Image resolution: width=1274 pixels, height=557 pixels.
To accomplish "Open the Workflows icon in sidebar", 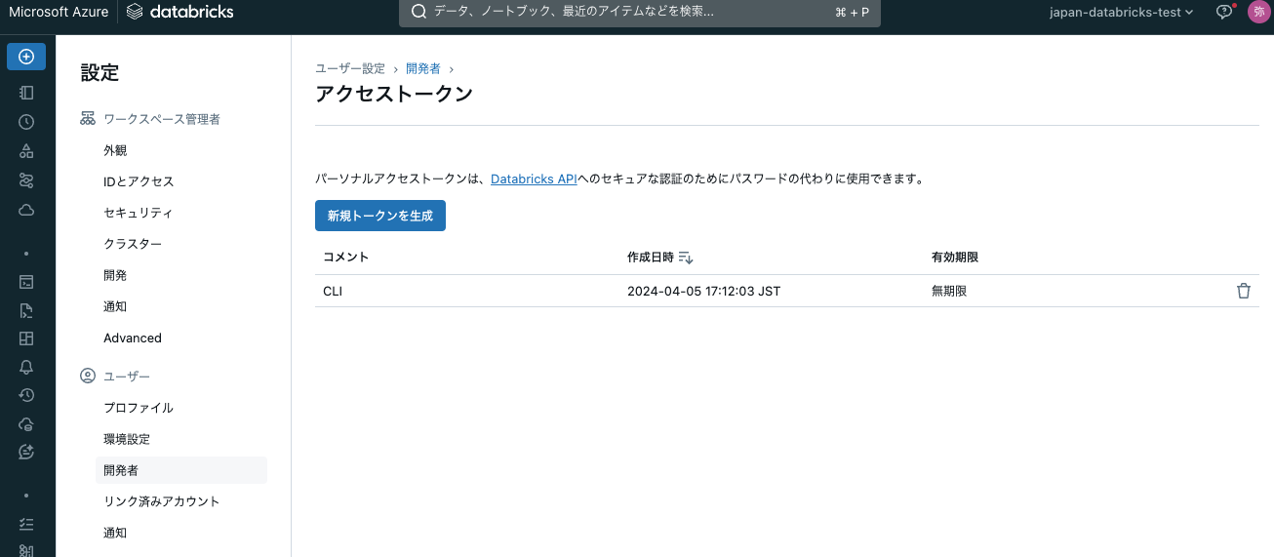I will coord(26,180).
